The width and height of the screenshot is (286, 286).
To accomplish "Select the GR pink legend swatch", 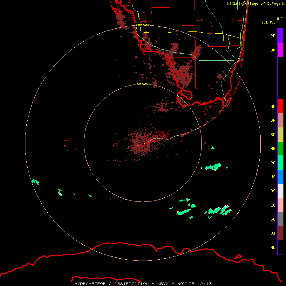I will pyautogui.click(x=281, y=120).
